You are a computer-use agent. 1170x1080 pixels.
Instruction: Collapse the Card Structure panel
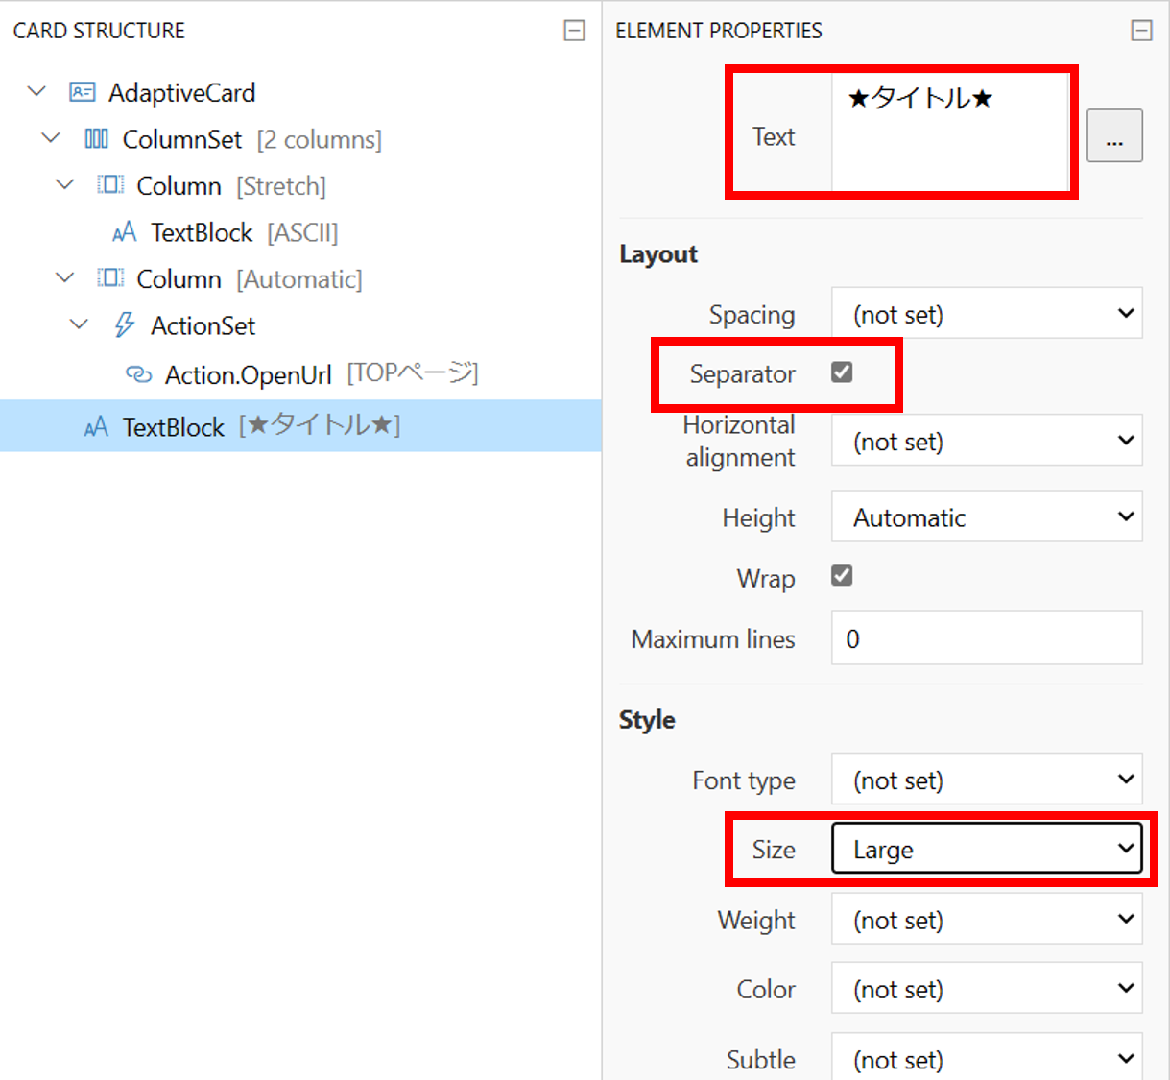(574, 31)
